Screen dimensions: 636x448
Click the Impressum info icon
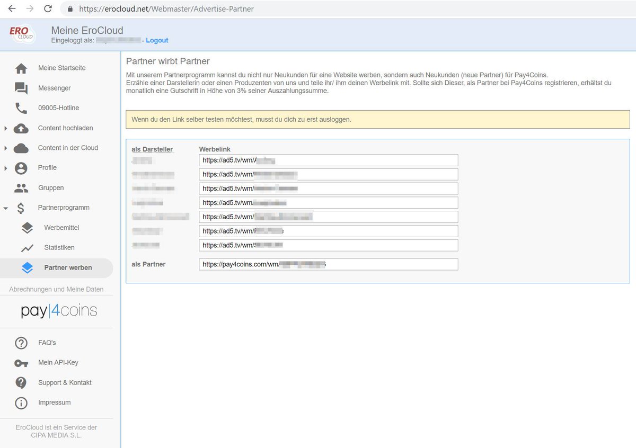(21, 403)
